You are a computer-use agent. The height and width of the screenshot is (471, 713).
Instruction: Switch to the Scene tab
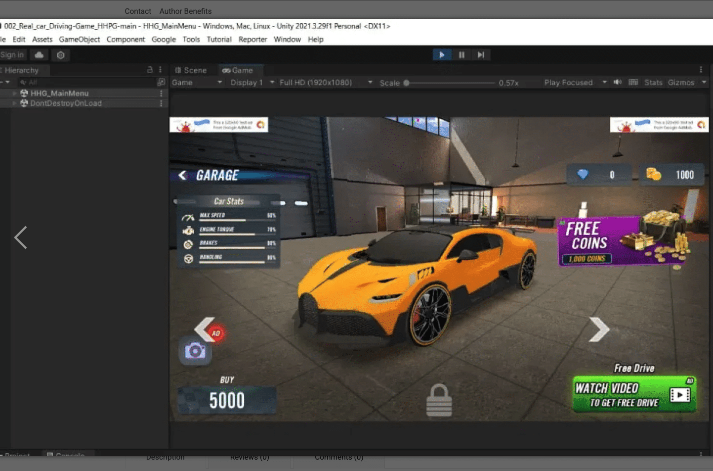point(191,70)
